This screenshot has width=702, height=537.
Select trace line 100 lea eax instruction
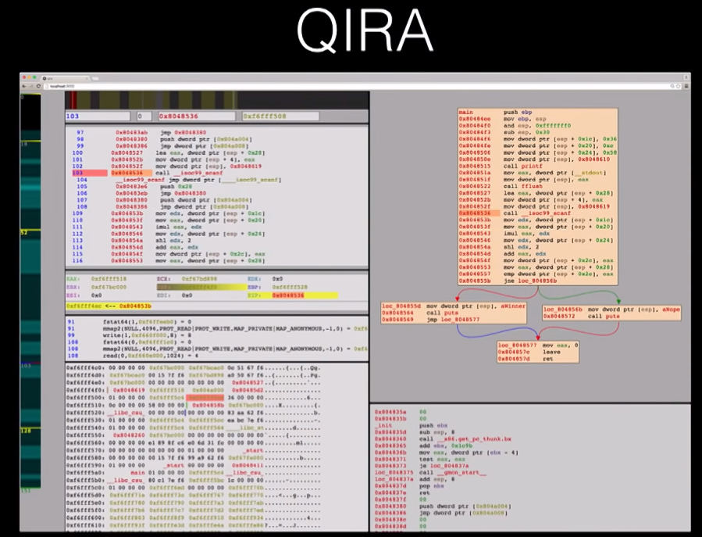169,153
